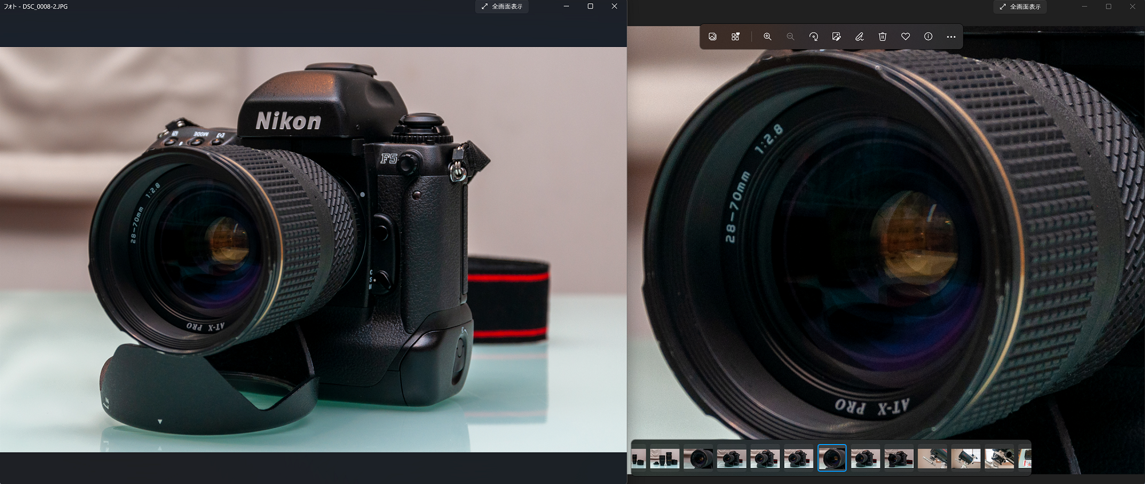Viewport: 1145px width, 484px height.
Task: Click the Nikon F5 photo in left window
Action: (313, 249)
